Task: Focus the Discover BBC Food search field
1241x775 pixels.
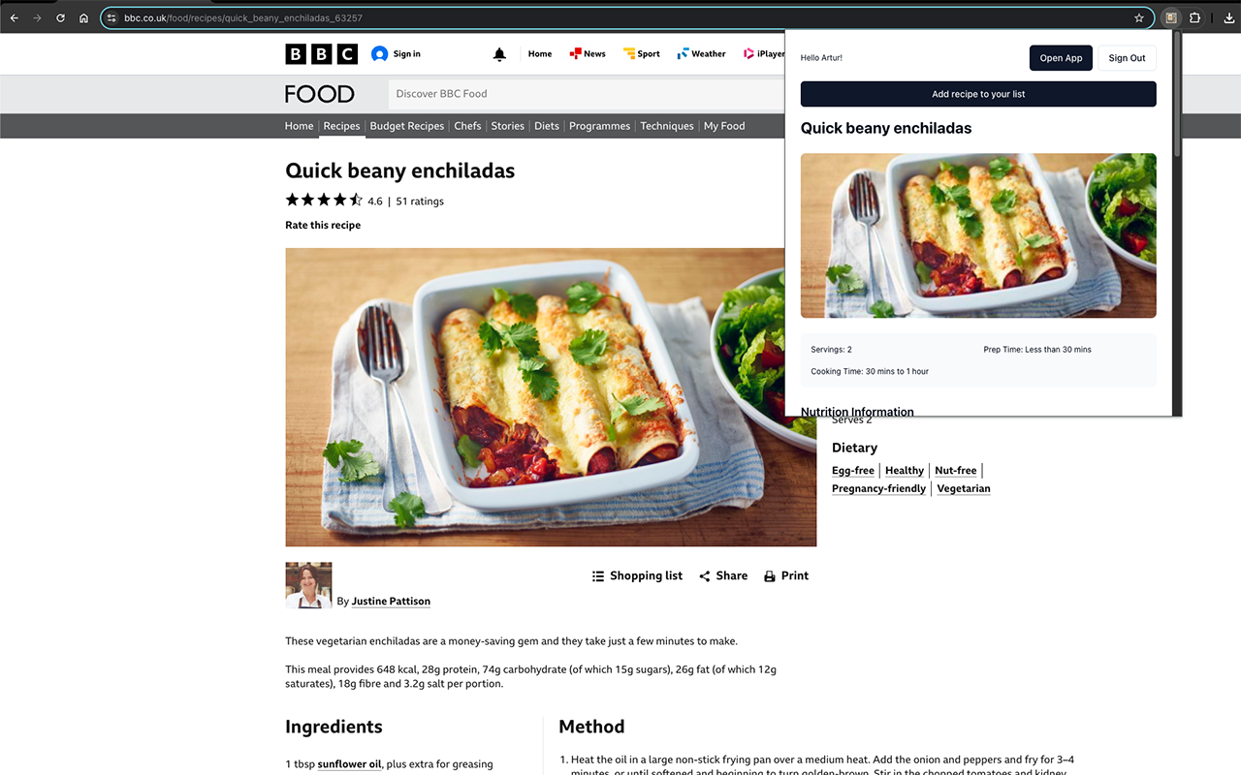Action: tap(587, 94)
